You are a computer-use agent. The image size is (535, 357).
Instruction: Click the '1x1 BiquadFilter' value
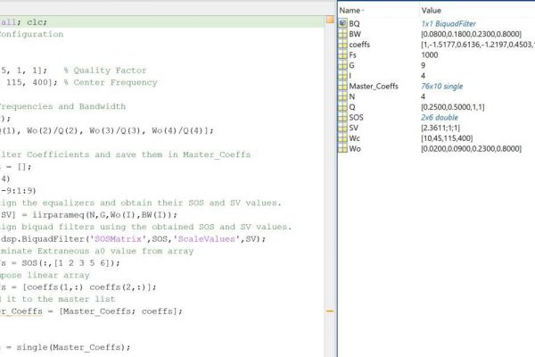[x=449, y=23]
